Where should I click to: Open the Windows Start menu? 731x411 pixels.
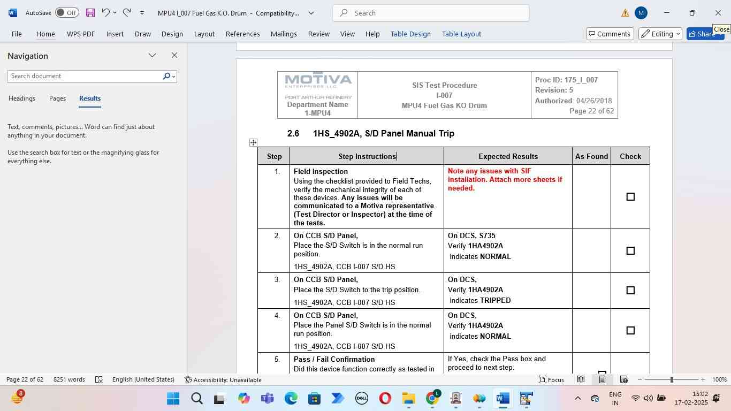(x=173, y=399)
